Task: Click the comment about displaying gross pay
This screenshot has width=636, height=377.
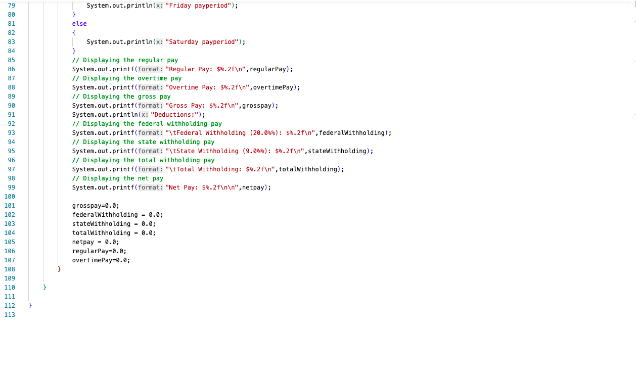Action: (121, 97)
